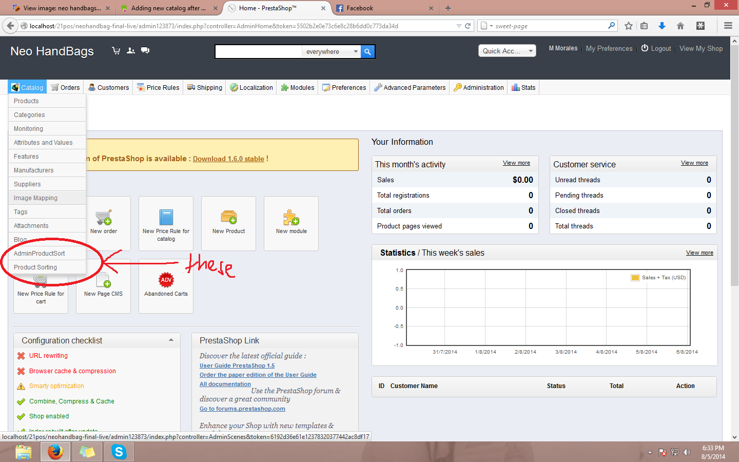This screenshot has height=462, width=739.
Task: Open Skype from the taskbar
Action: [119, 452]
